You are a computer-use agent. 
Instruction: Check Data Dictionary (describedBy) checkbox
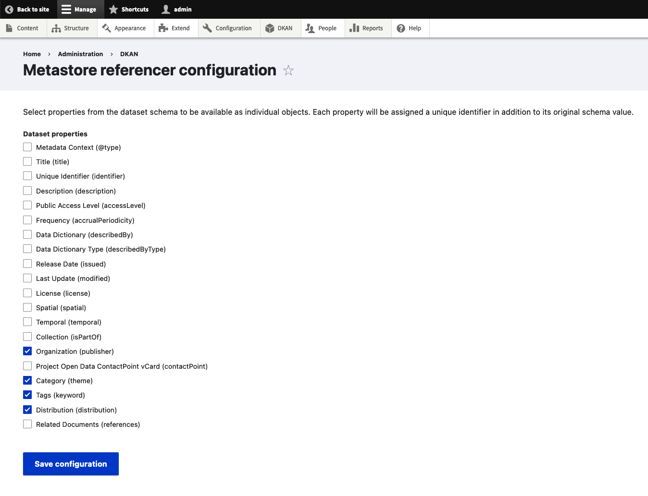pyautogui.click(x=27, y=234)
